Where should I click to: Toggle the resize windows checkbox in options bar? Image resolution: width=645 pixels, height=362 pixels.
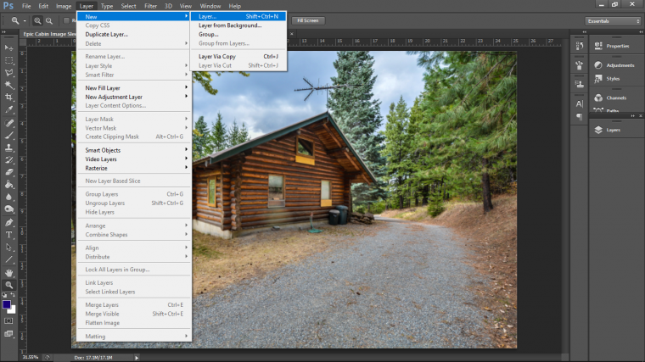click(x=66, y=20)
